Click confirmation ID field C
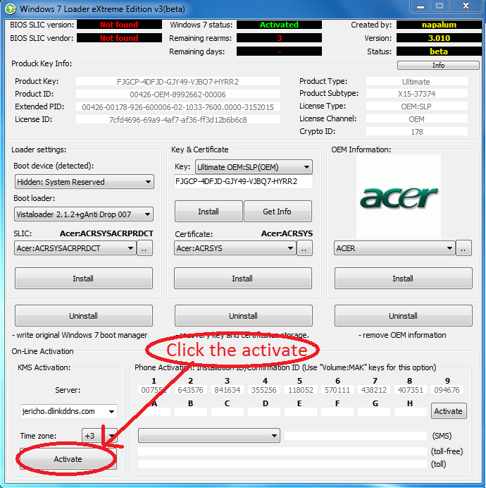This screenshot has height=488, width=486. [228, 412]
